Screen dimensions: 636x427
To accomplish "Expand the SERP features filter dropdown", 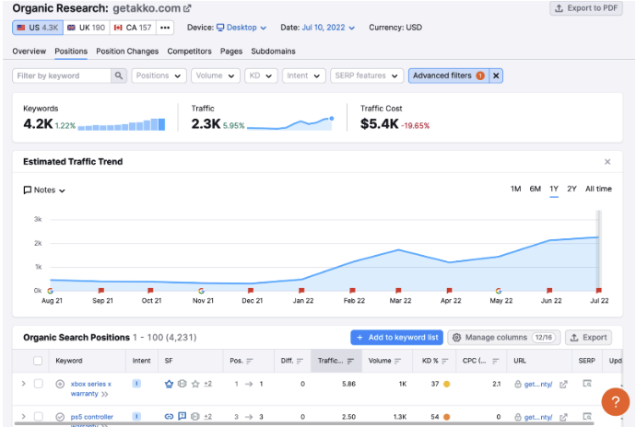I will click(x=369, y=75).
